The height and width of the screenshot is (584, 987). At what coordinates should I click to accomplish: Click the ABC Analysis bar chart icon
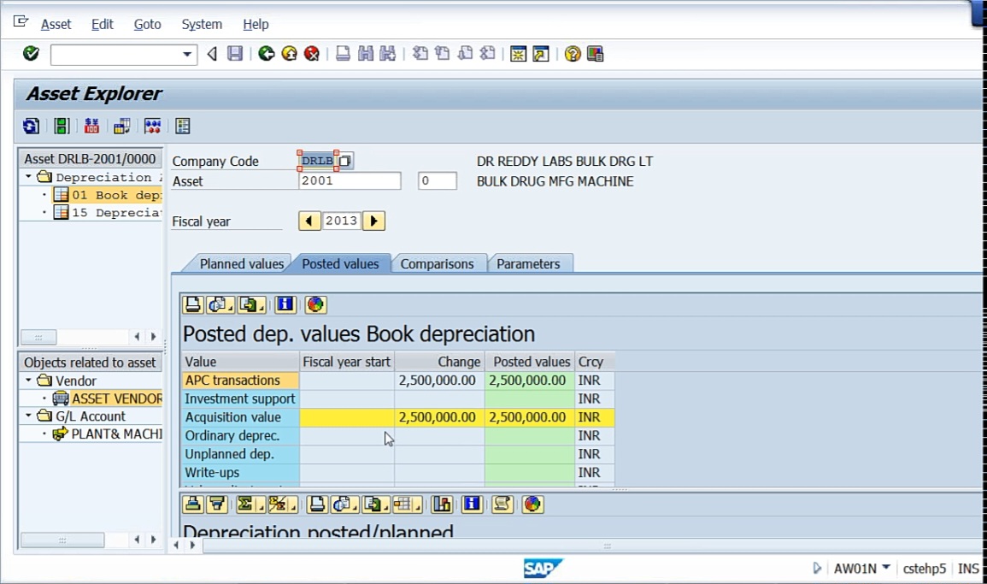442,504
